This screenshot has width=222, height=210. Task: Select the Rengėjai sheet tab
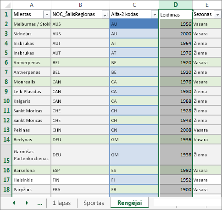coord(130,203)
